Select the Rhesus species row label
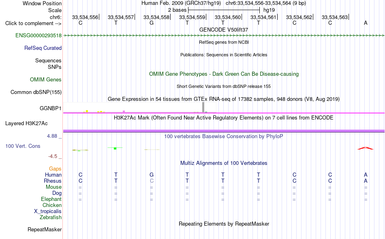The width and height of the screenshot is (385, 239). tap(53, 181)
